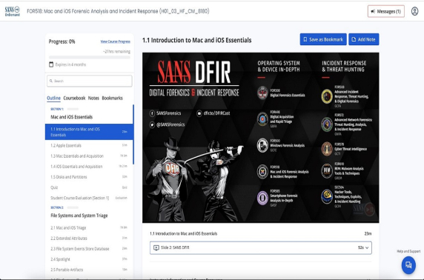
Task: Click the Add Note button
Action: coord(364,39)
